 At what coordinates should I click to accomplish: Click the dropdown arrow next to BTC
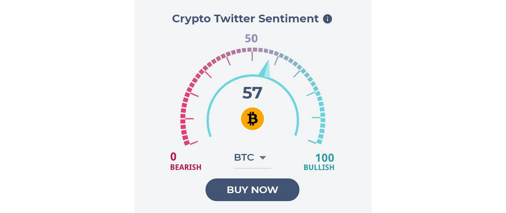pyautogui.click(x=263, y=158)
